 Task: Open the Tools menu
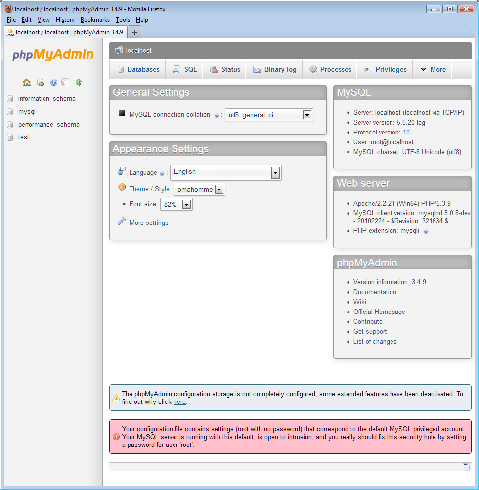[x=123, y=20]
